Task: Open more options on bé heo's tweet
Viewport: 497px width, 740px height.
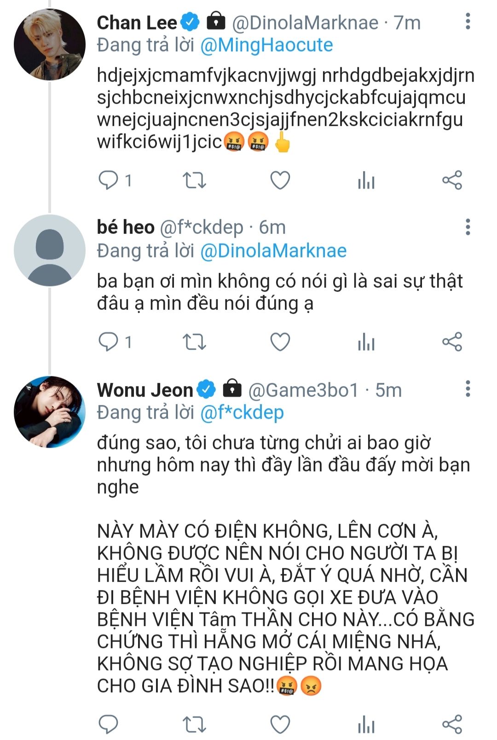Action: point(468,227)
